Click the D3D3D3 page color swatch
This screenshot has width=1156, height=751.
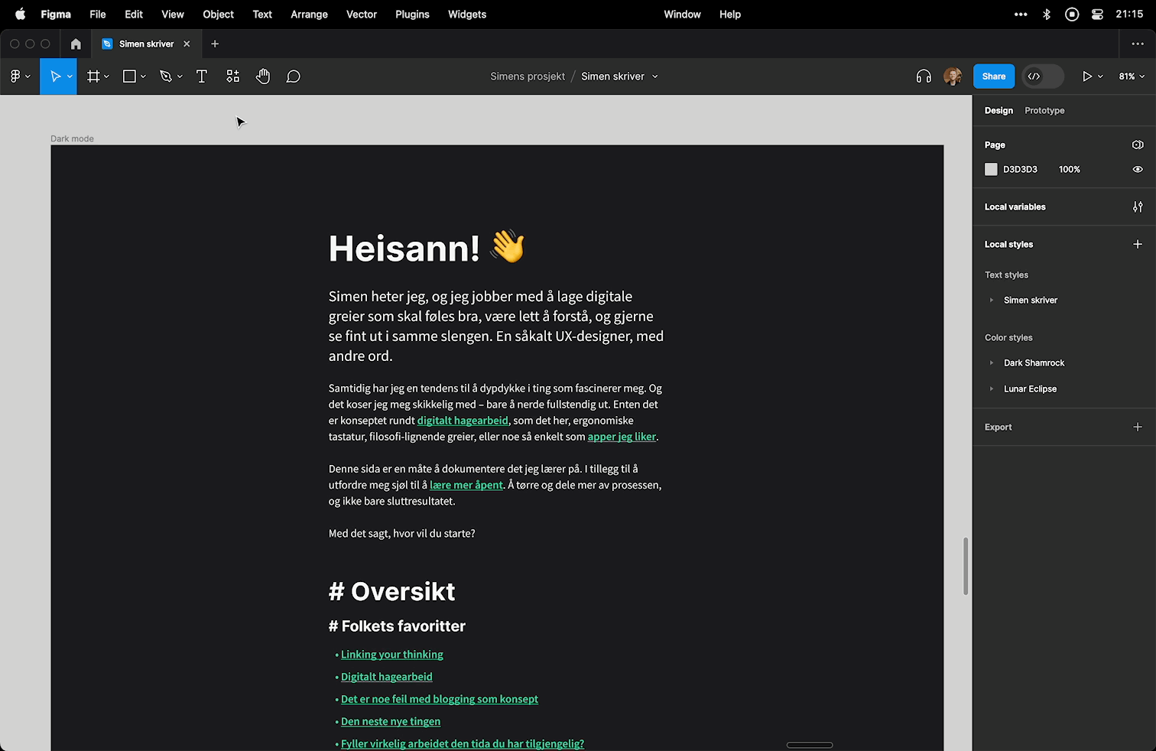(x=992, y=169)
